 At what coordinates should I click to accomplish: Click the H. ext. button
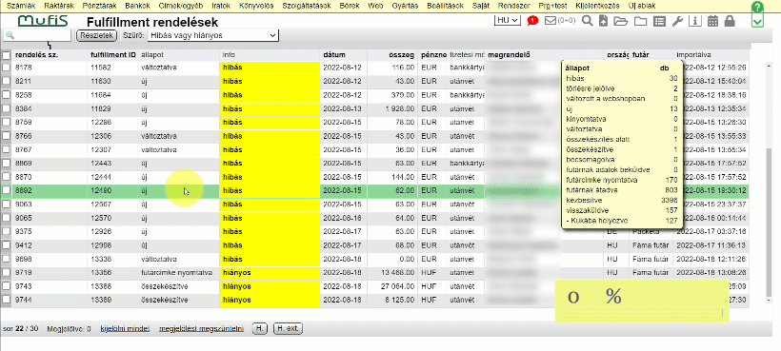(288, 328)
